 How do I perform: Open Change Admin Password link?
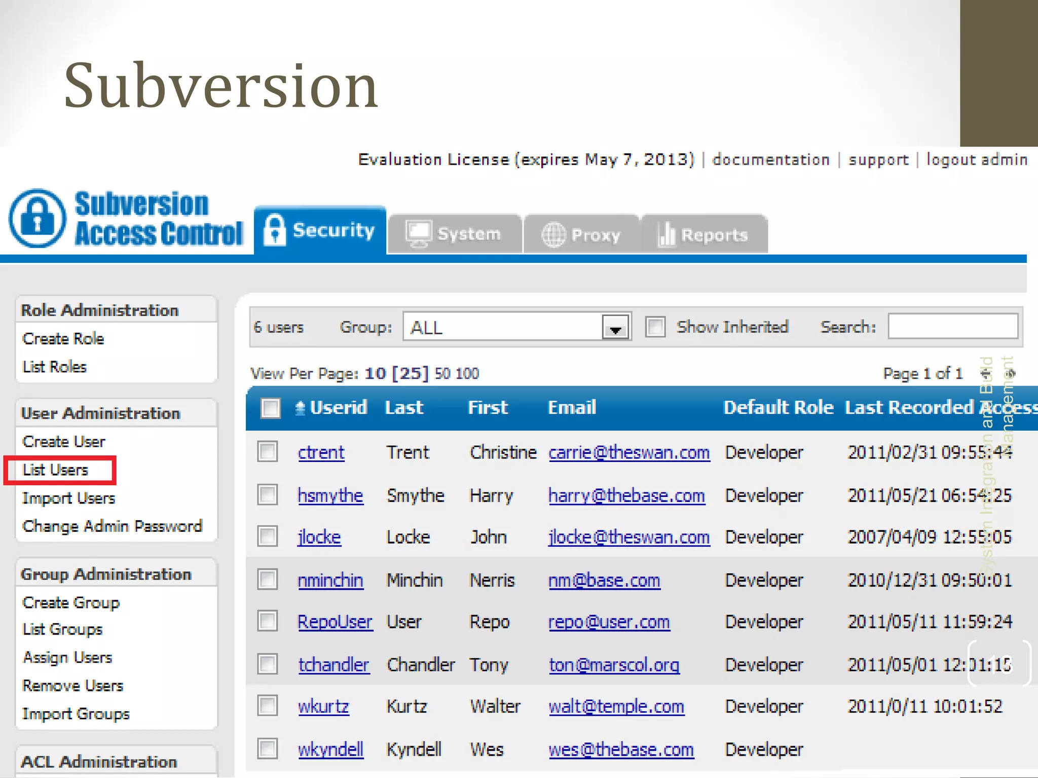point(113,526)
